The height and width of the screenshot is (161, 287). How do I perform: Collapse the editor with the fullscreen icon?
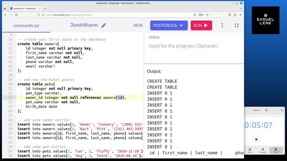pos(236,25)
